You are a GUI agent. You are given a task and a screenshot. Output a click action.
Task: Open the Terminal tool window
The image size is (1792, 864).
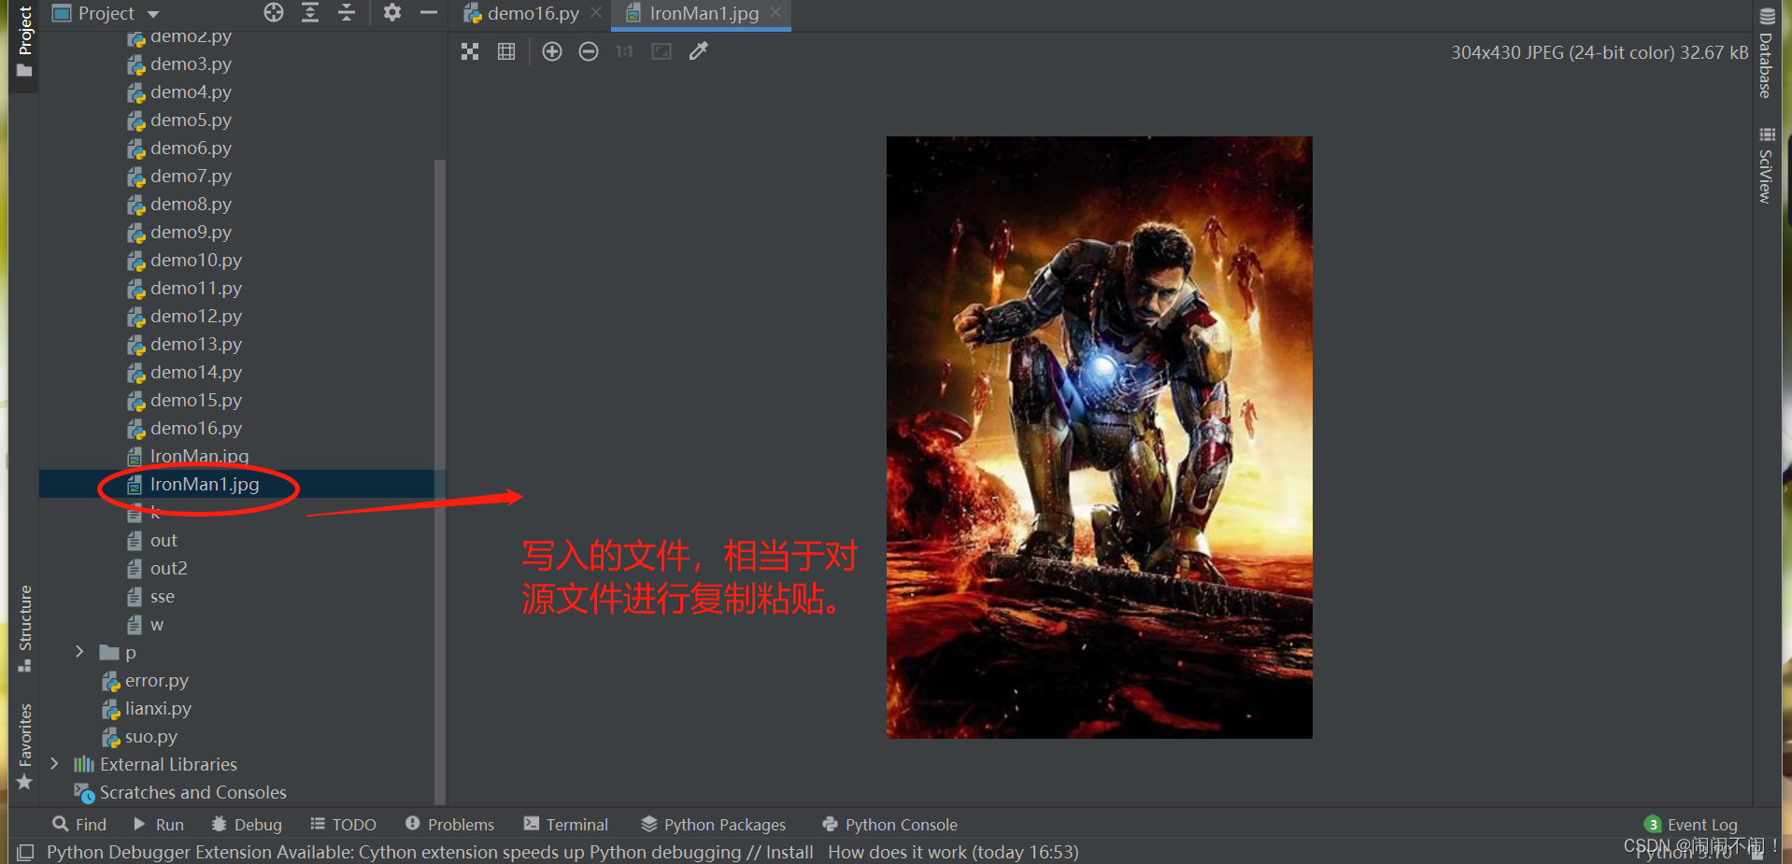pos(566,825)
